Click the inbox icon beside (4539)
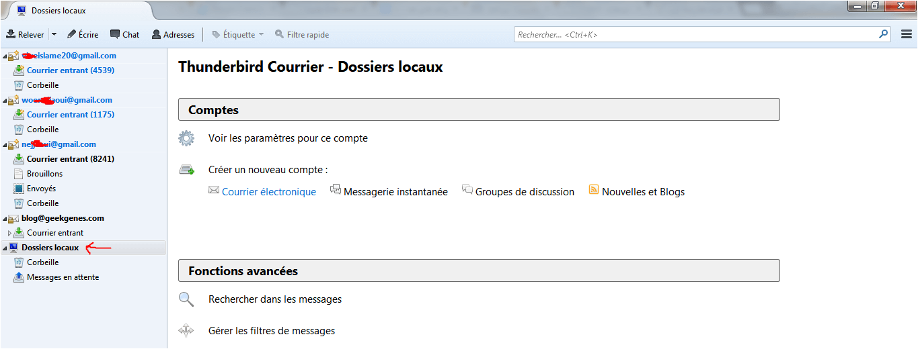The width and height of the screenshot is (918, 349). tap(19, 70)
